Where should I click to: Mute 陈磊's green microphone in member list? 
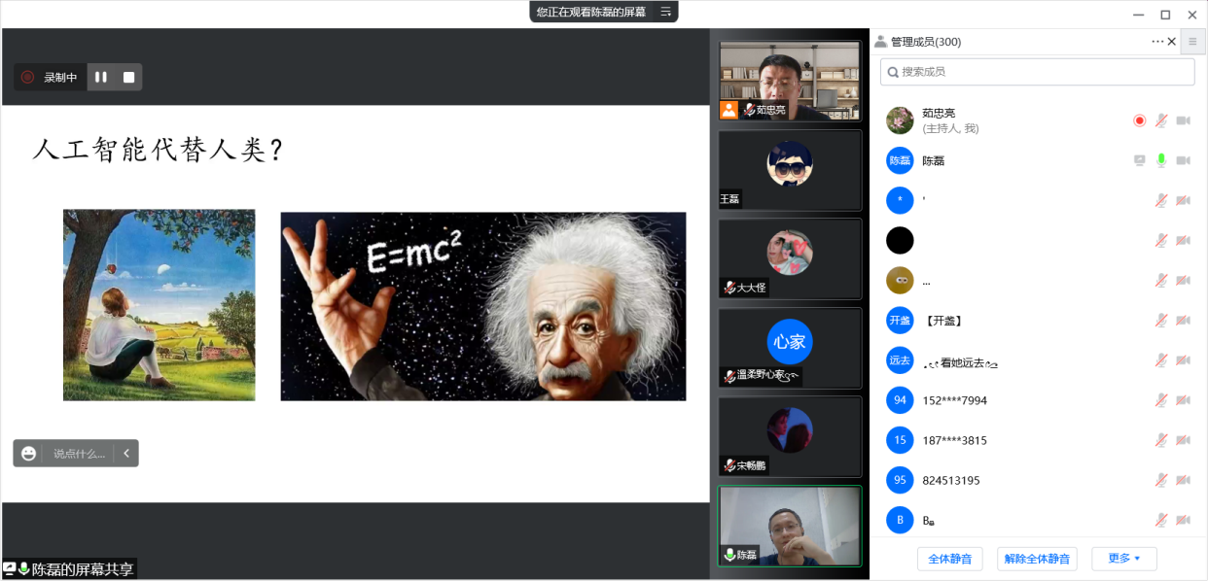[1160, 160]
